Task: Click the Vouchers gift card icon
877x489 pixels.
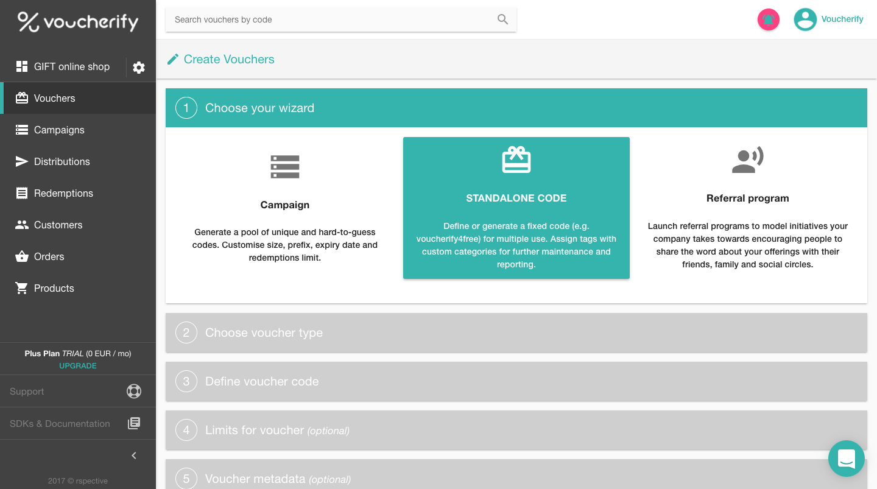Action: pyautogui.click(x=22, y=98)
